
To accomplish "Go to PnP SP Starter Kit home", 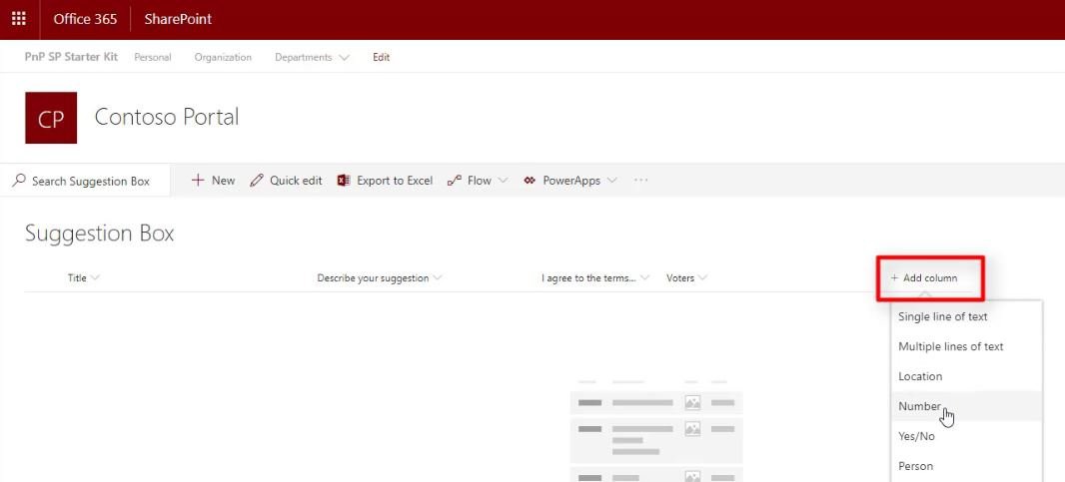I will pyautogui.click(x=71, y=57).
